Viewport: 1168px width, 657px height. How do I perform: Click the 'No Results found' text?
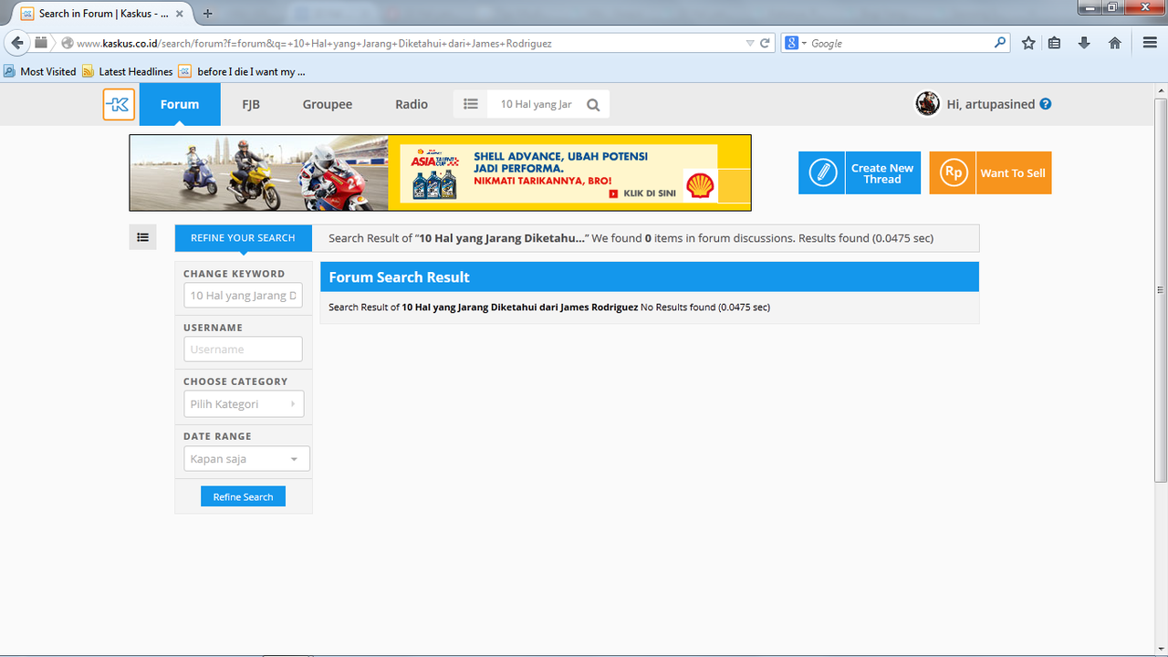point(678,308)
